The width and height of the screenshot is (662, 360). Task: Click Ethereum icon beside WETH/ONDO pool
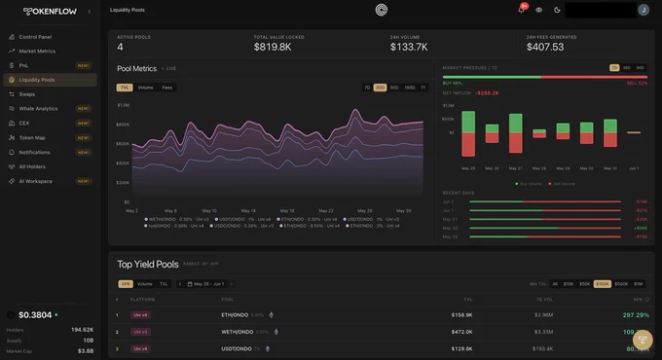click(276, 332)
